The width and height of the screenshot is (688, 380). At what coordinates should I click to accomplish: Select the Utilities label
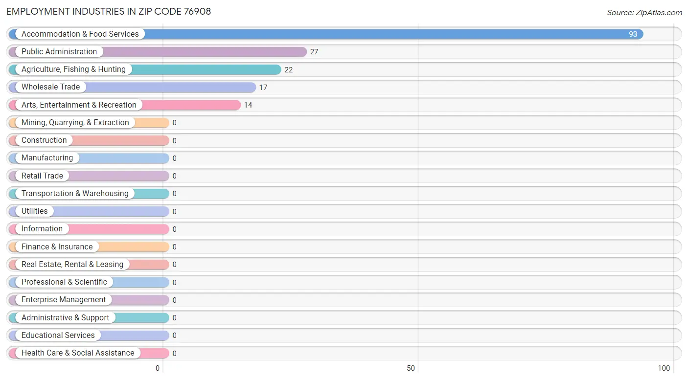pyautogui.click(x=35, y=211)
